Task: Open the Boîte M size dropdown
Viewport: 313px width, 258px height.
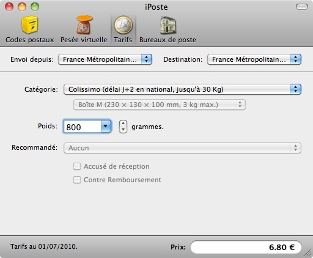Action: [160, 105]
